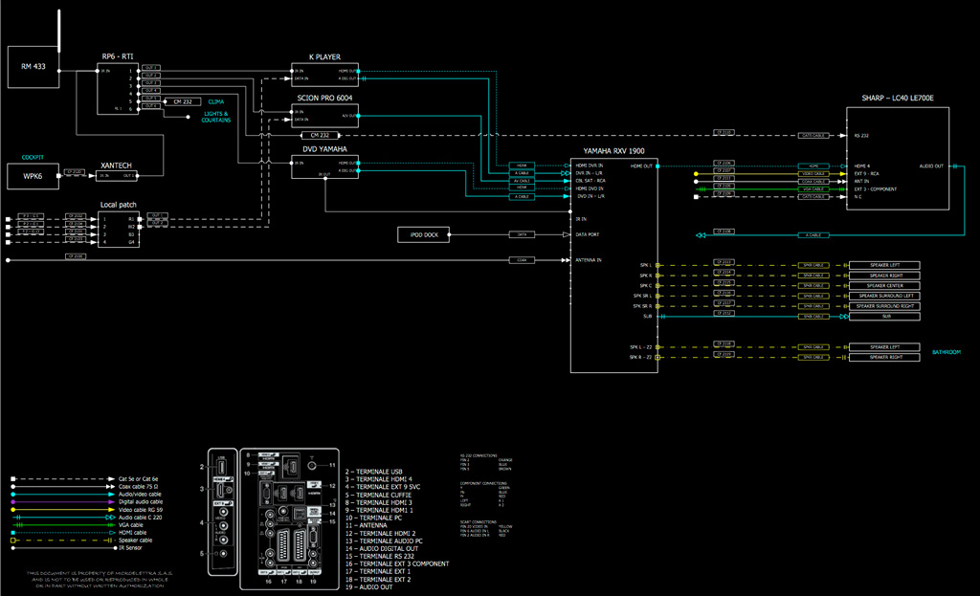Image resolution: width=980 pixels, height=596 pixels.
Task: Click the SCART socket above number 17
Action: click(283, 545)
